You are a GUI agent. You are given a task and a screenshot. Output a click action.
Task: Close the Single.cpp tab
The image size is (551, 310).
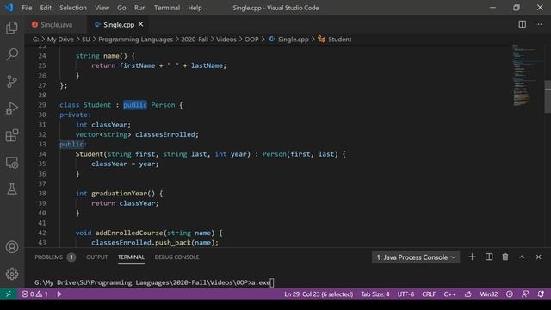click(x=141, y=24)
